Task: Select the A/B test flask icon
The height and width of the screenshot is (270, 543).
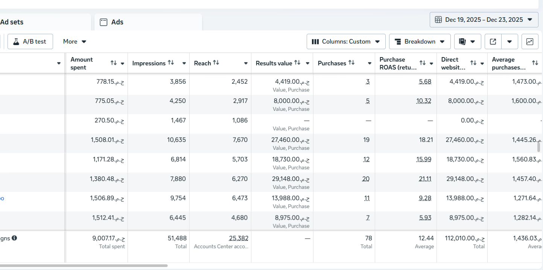Action: [17, 41]
